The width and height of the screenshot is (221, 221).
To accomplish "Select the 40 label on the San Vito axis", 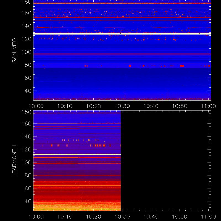I will (28, 91).
